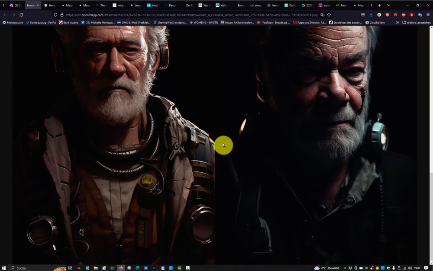Bookmark this page with the star icon

[329, 15]
